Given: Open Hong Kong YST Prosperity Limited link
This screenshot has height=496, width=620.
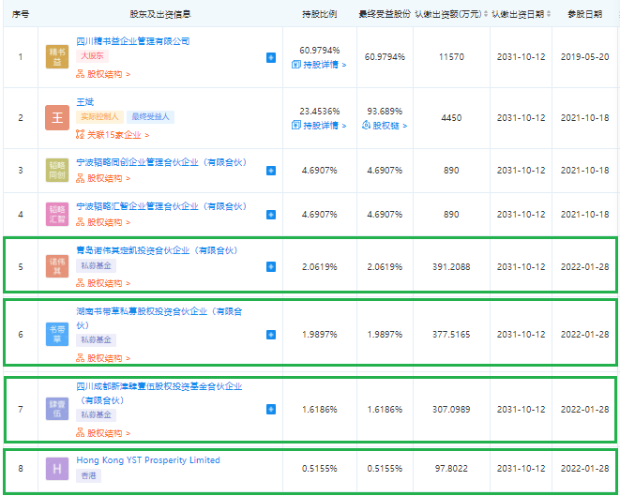Looking at the screenshot, I should [x=148, y=460].
